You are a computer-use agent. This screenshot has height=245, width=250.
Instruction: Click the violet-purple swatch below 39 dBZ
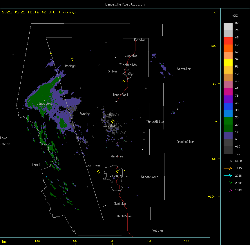(x=228, y=99)
